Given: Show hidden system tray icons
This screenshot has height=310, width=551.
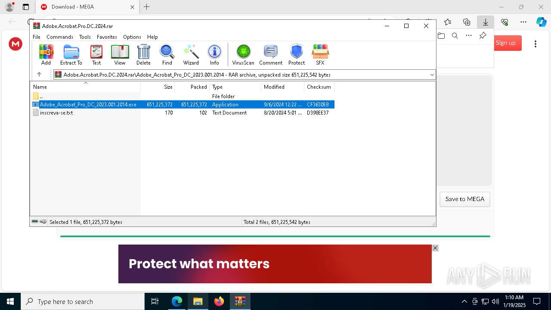Looking at the screenshot, I should [464, 301].
